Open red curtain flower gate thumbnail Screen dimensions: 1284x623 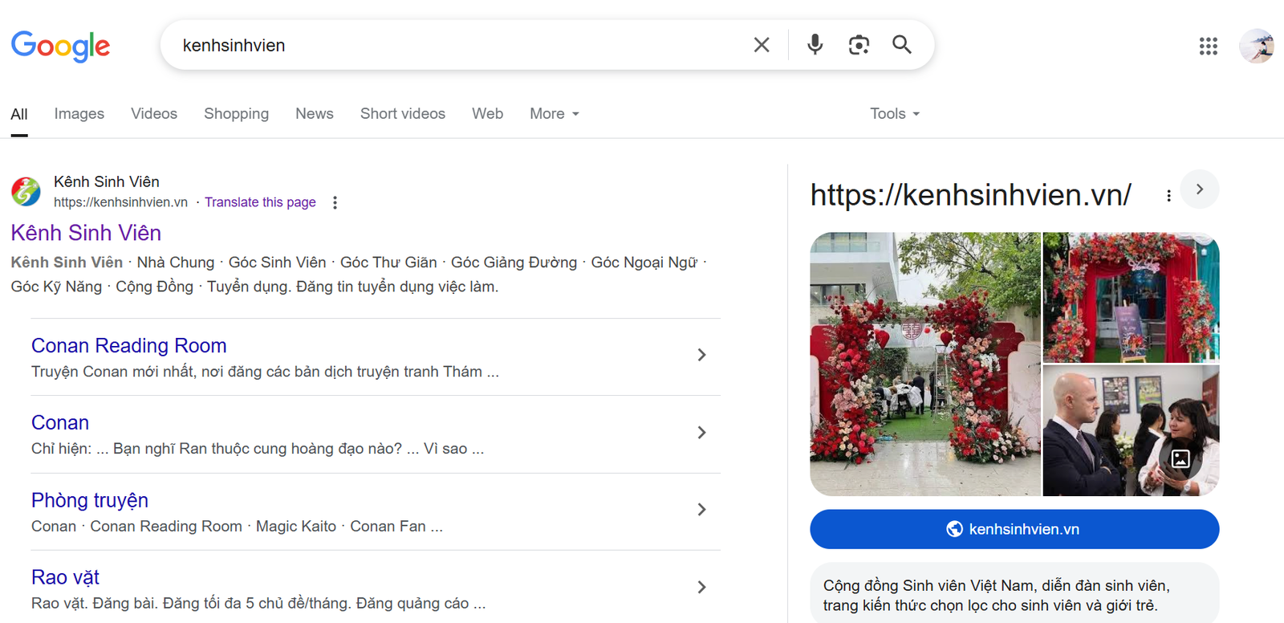coord(1131,298)
